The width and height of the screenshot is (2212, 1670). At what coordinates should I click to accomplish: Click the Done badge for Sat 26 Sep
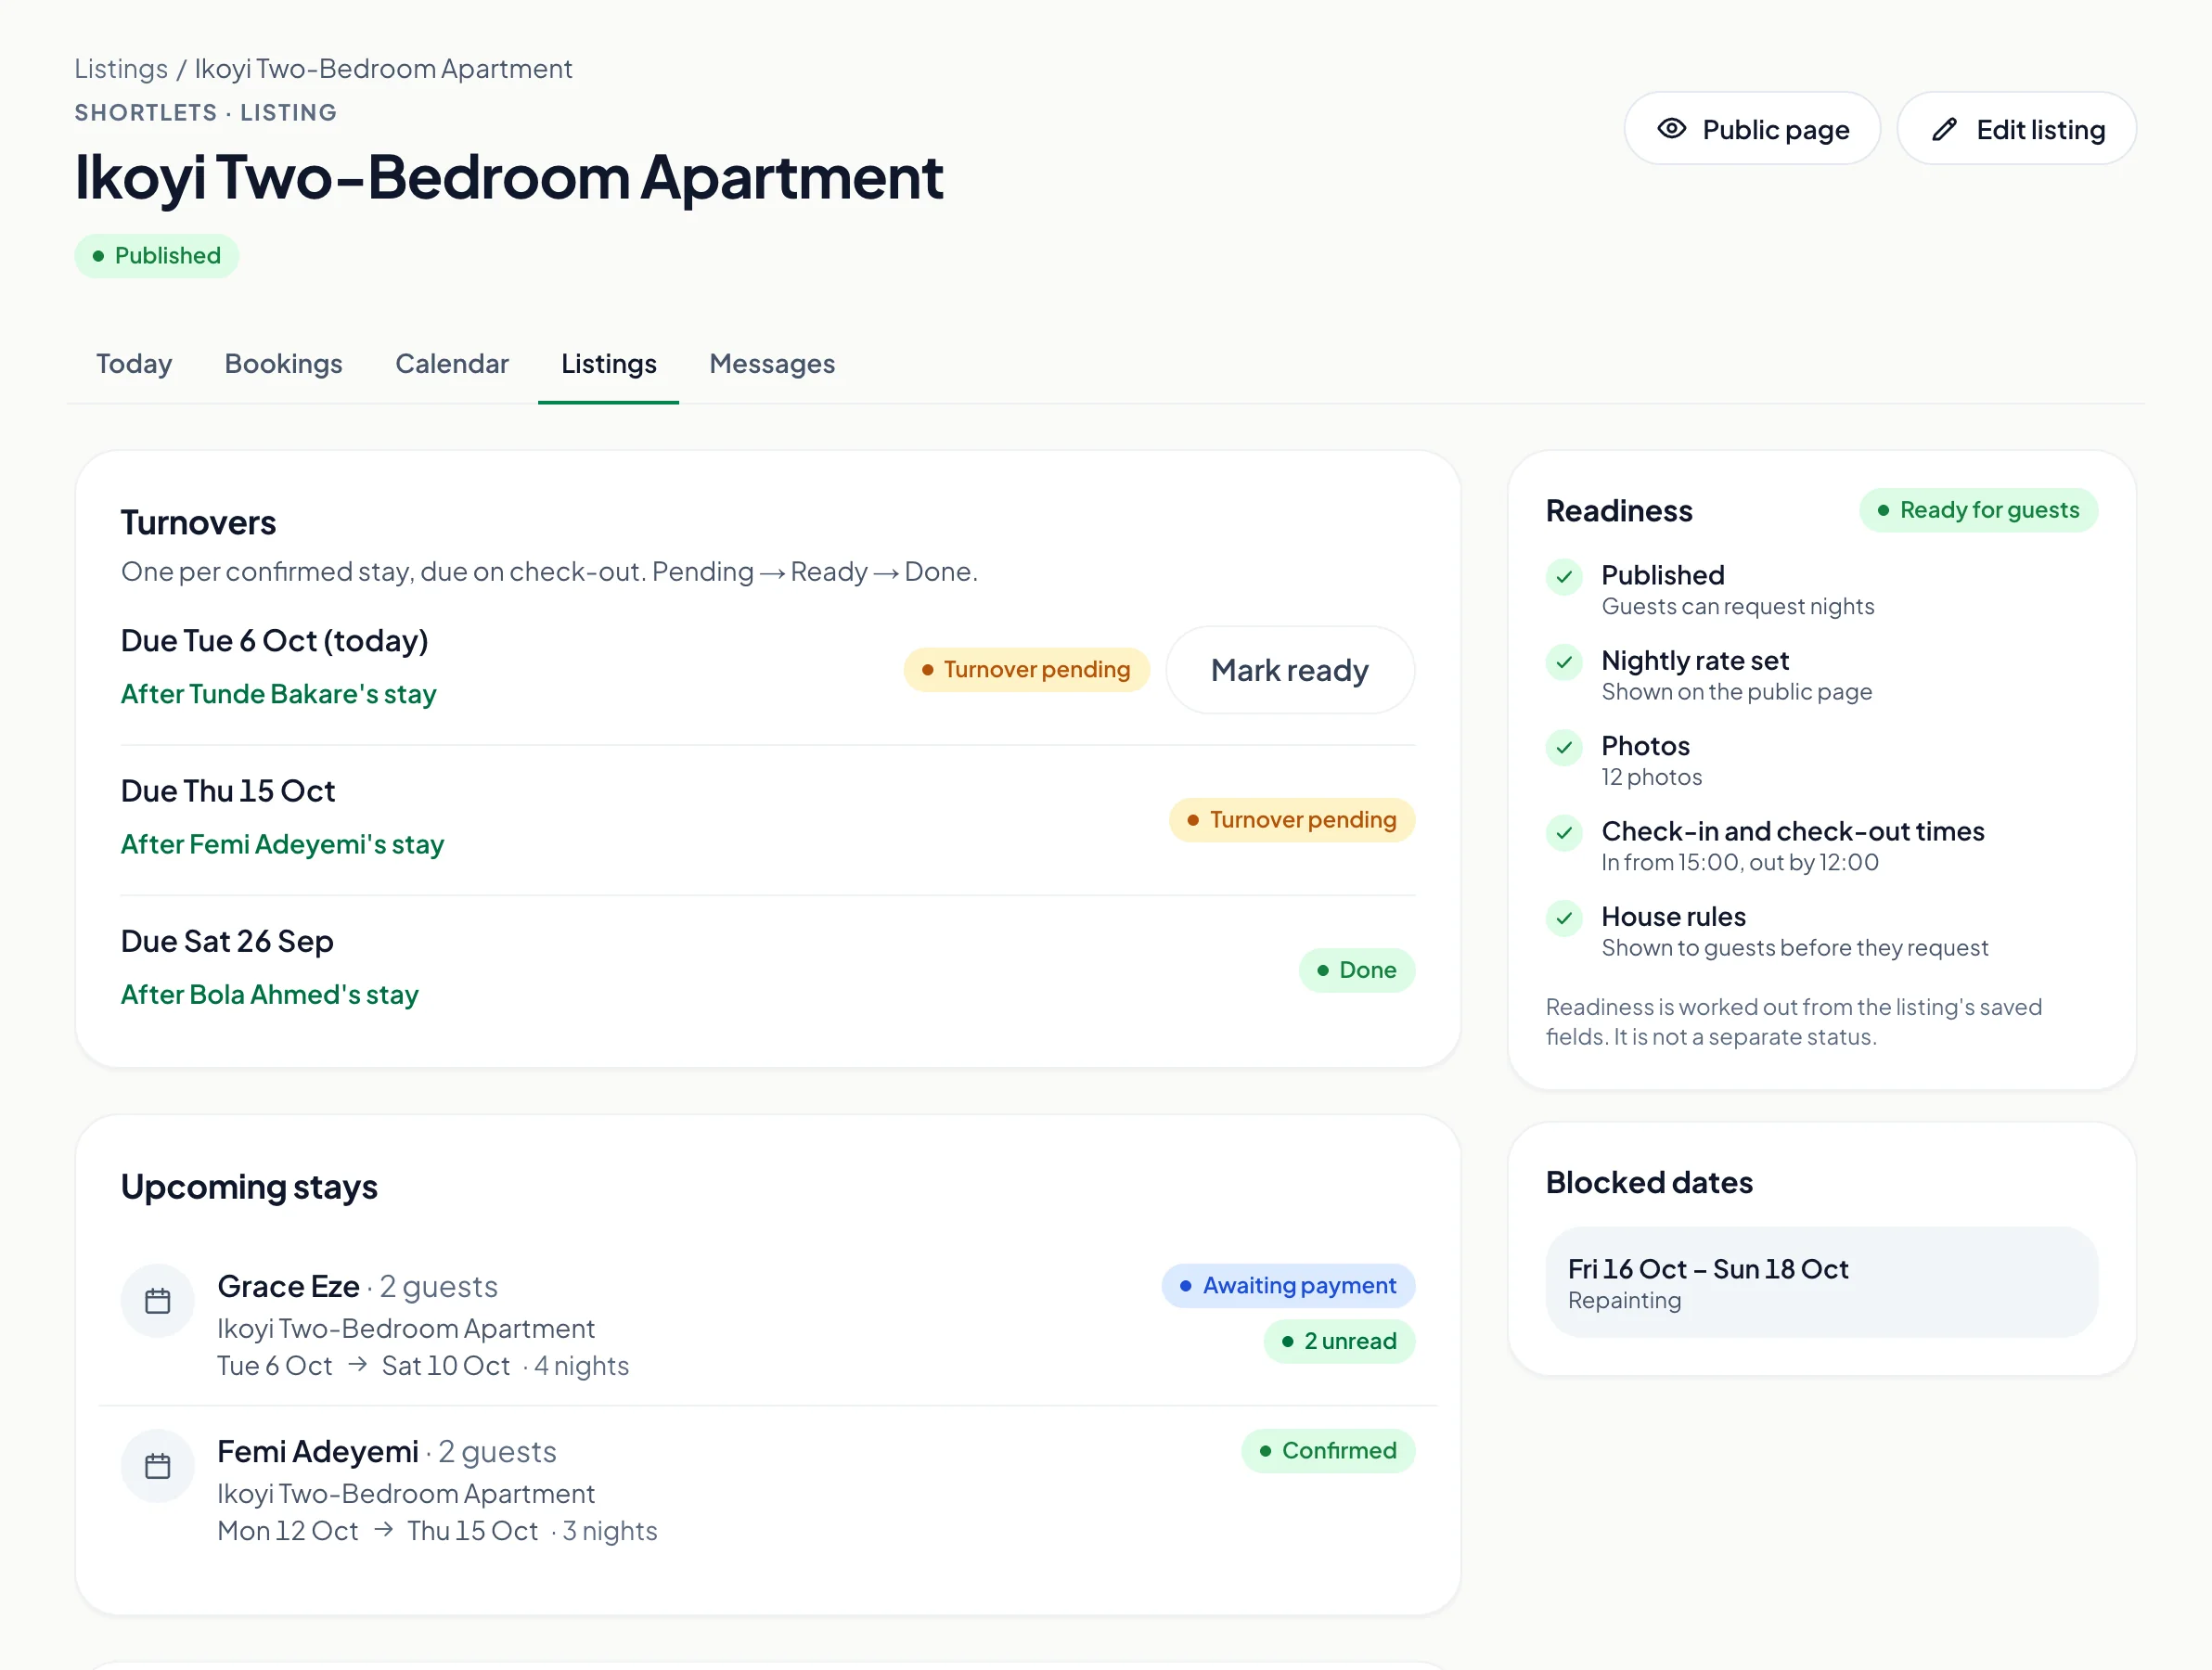coord(1357,970)
